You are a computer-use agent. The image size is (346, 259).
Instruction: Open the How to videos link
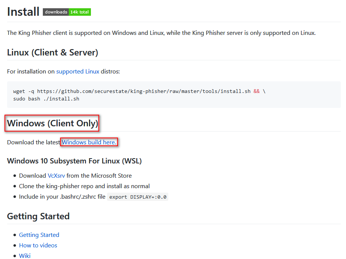click(38, 246)
